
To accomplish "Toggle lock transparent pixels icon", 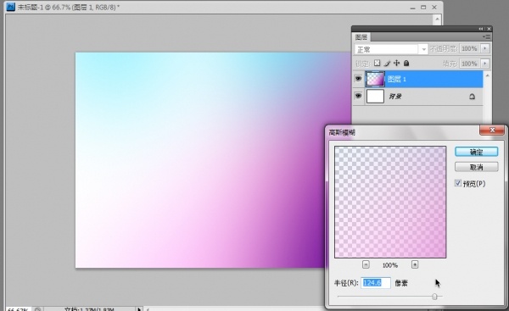I will [x=377, y=63].
